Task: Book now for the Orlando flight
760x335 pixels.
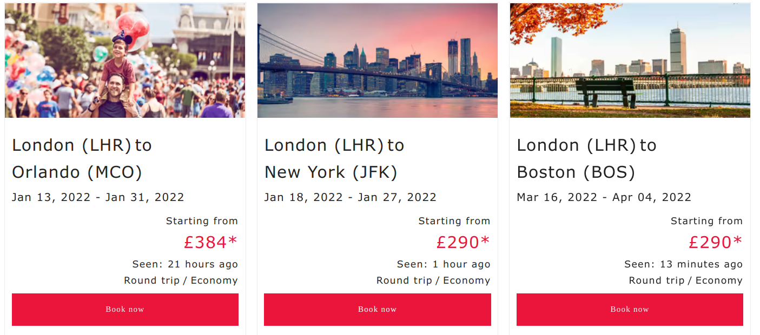Action: coord(125,310)
